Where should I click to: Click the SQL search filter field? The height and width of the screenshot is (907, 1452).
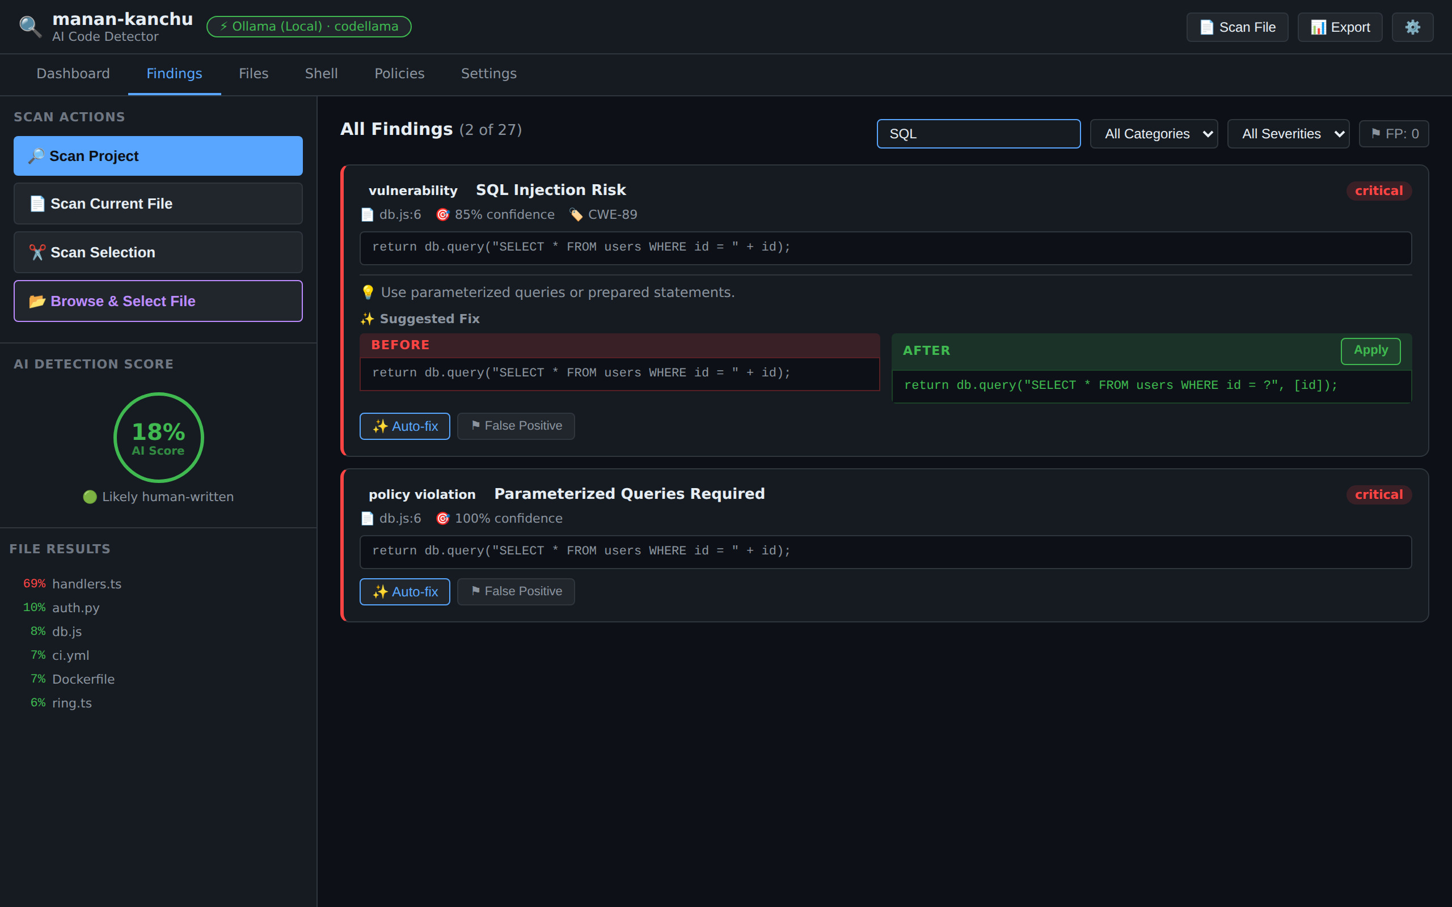[978, 134]
